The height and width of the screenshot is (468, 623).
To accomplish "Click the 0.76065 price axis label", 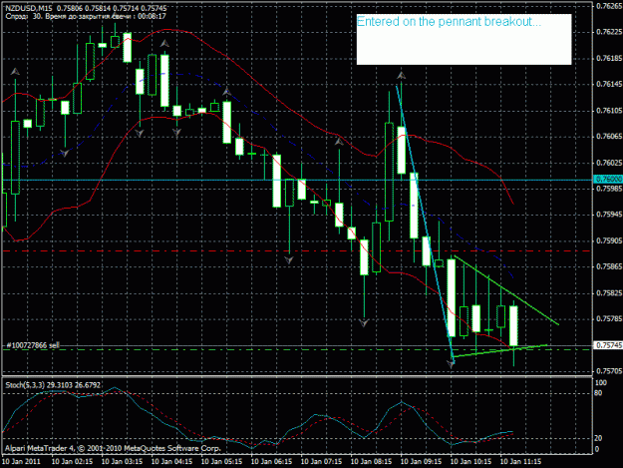I will click(609, 137).
